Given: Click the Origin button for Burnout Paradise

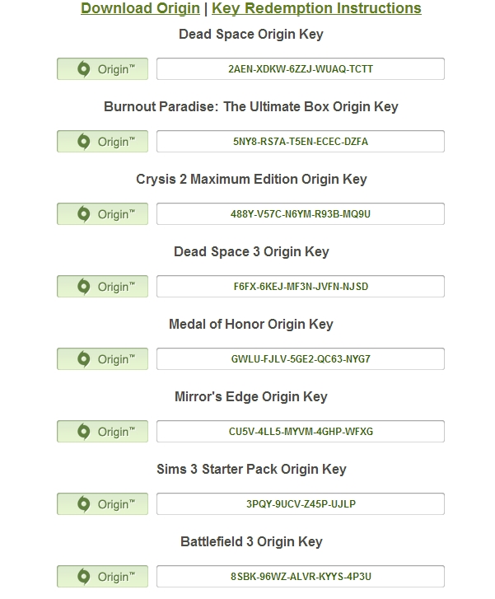Looking at the screenshot, I should pyautogui.click(x=102, y=142).
